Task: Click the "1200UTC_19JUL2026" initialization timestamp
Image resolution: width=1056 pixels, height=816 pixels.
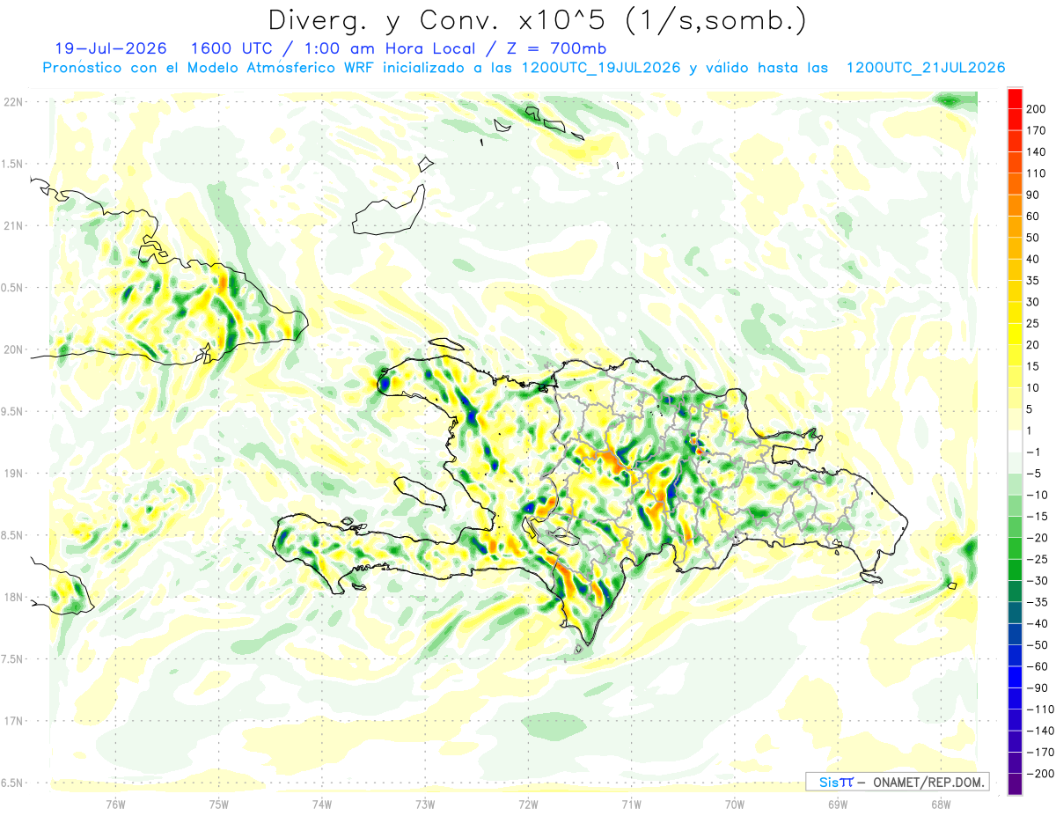Action: 601,68
